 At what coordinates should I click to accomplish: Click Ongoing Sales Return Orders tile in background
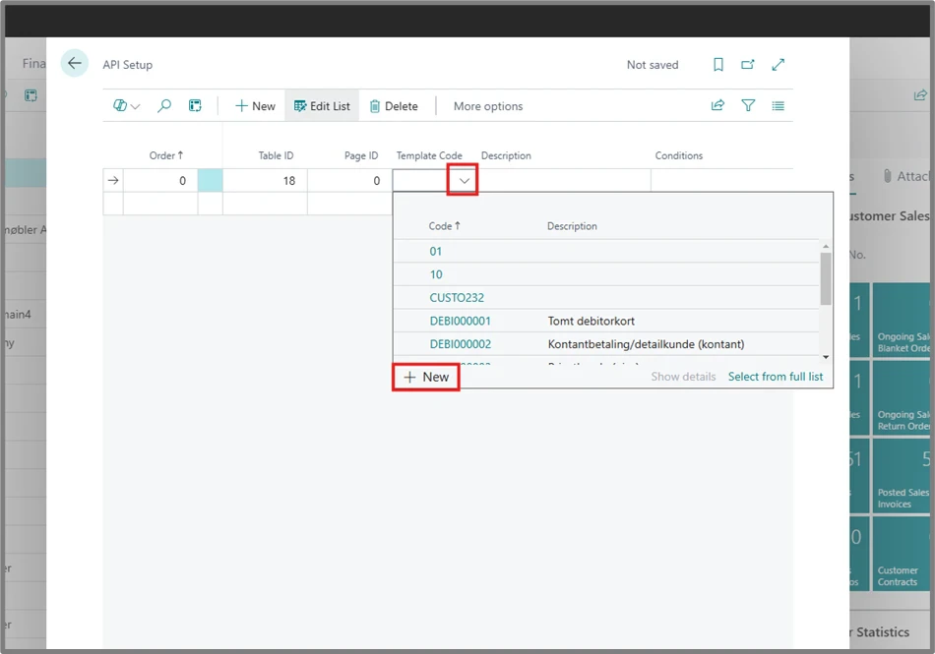[x=901, y=398]
